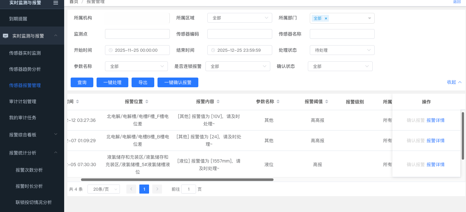Open 报警详情 link for the 液位 alarm row
Viewport: 466px width, 212px height.
[x=435, y=164]
